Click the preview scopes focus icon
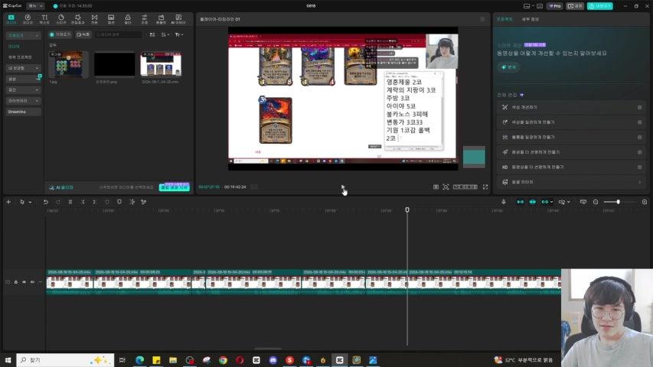This screenshot has height=367, width=653. [x=446, y=187]
